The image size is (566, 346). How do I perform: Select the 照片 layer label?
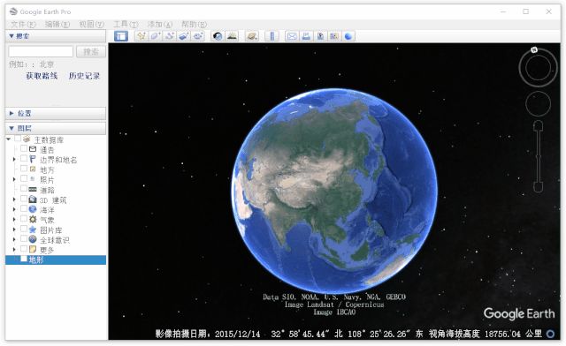pyautogui.click(x=47, y=179)
